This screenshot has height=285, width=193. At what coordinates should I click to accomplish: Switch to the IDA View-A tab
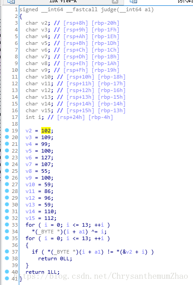click(x=63, y=1)
